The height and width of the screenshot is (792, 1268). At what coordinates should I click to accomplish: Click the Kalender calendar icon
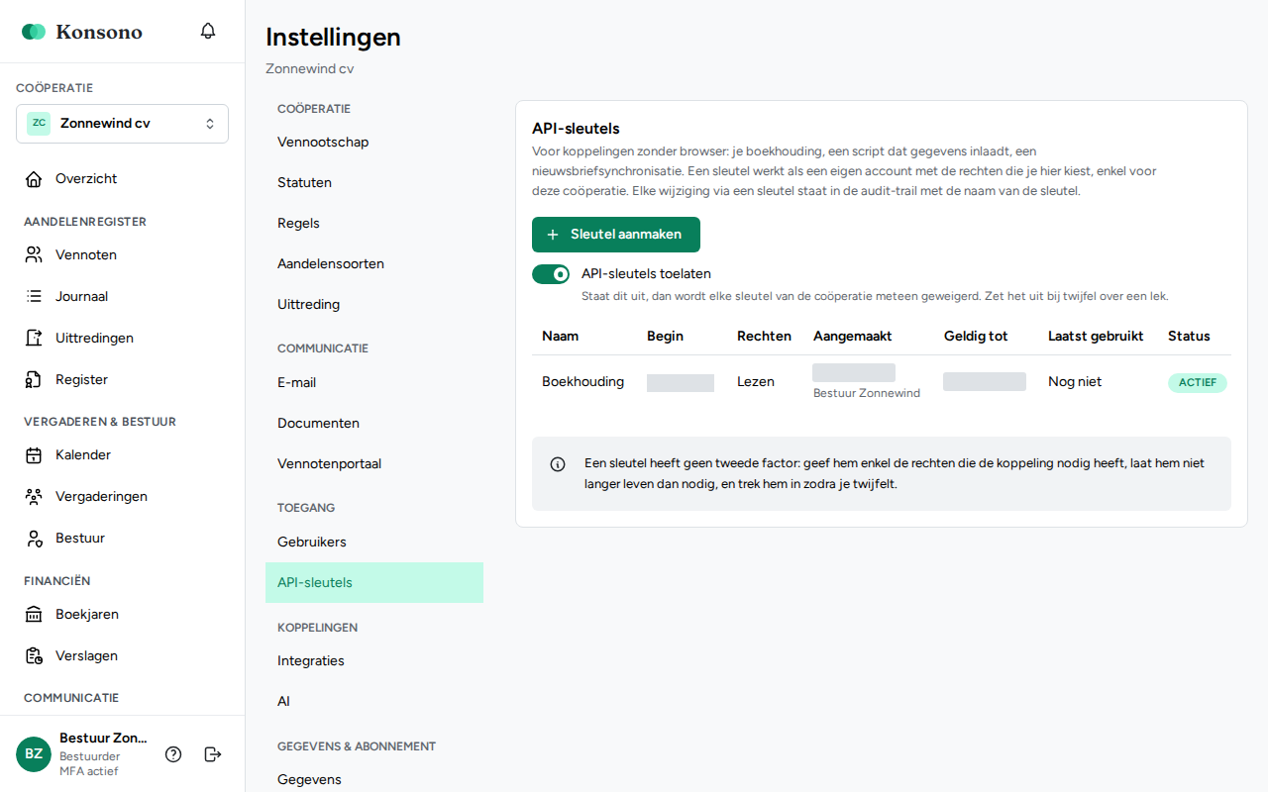[34, 455]
